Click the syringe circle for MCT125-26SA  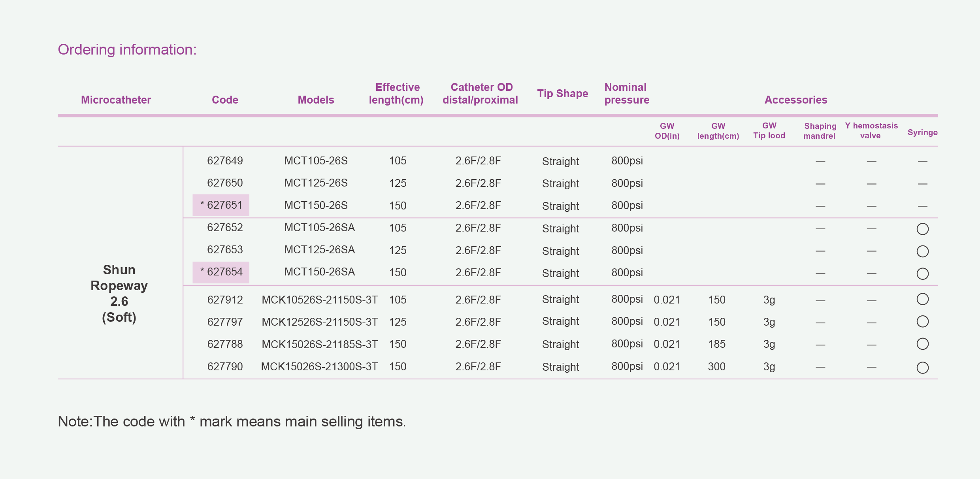pos(922,251)
